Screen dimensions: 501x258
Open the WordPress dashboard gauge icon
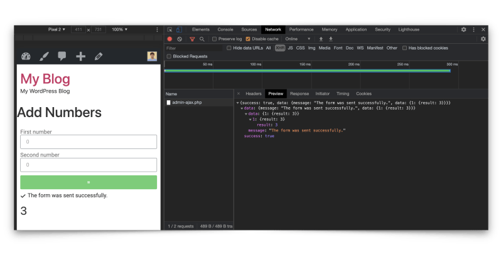26,56
